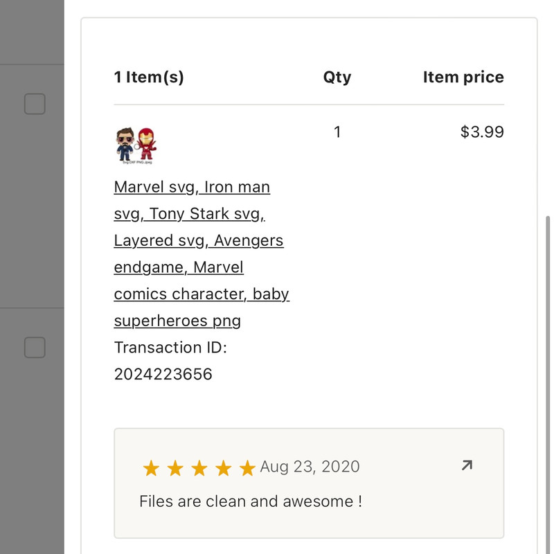The image size is (554, 554).
Task: Click the fourth gold rating star
Action: 223,469
